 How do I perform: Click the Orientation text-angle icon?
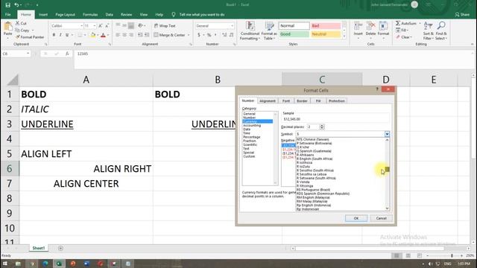click(x=140, y=26)
